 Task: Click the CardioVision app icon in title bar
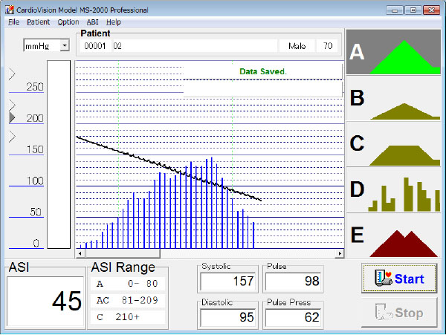(x=10, y=10)
